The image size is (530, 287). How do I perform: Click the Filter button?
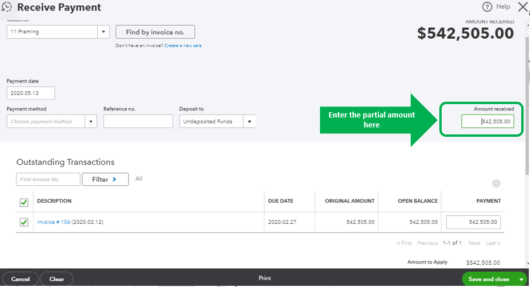(x=105, y=179)
